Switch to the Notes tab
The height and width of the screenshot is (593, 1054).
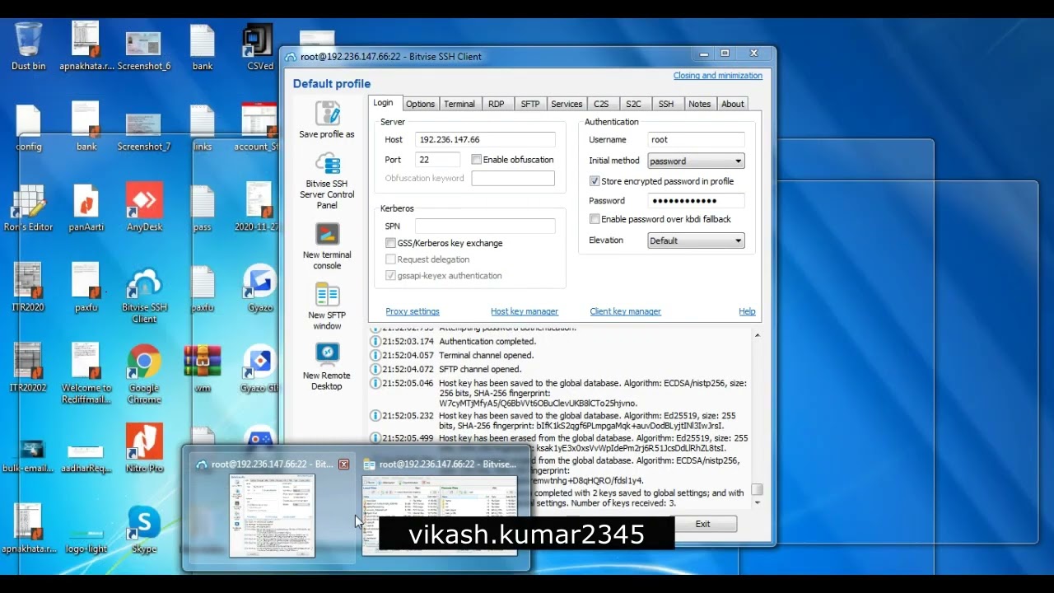699,104
